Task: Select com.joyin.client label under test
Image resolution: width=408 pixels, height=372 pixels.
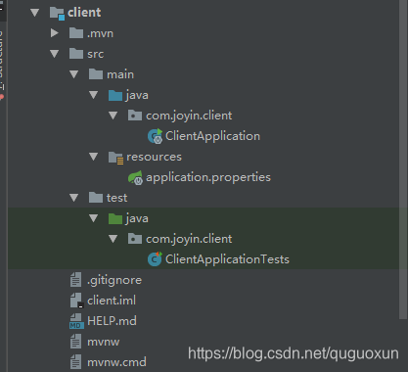Action: click(189, 239)
